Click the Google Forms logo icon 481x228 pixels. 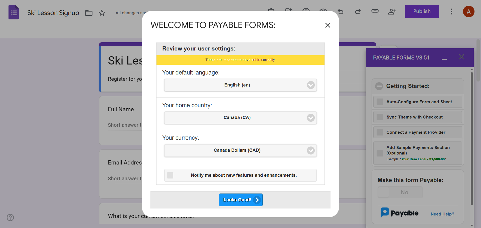[x=14, y=12]
